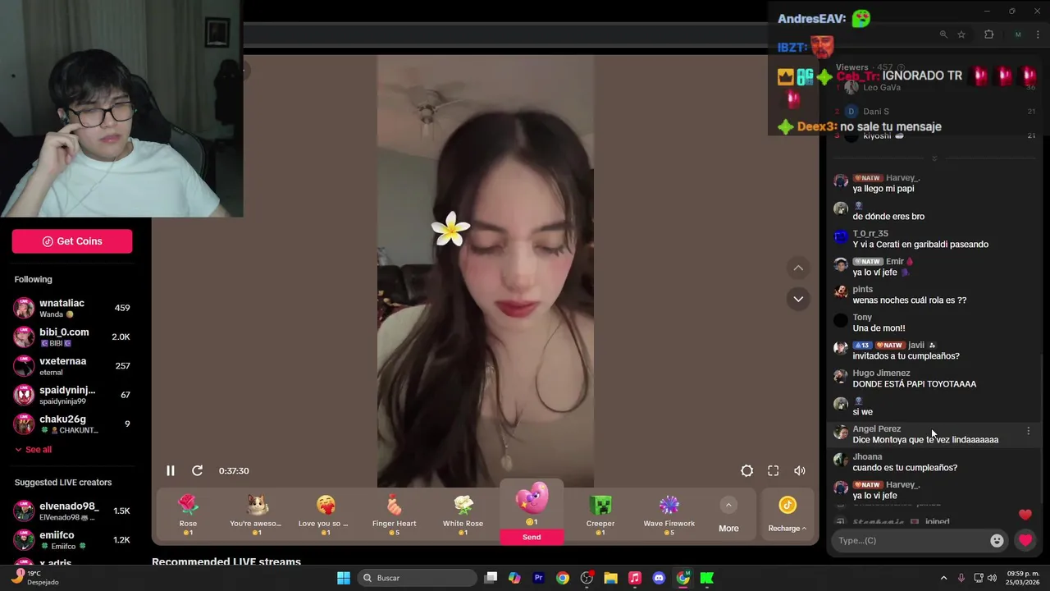Reload the live stream player
The height and width of the screenshot is (591, 1050).
pyautogui.click(x=197, y=470)
